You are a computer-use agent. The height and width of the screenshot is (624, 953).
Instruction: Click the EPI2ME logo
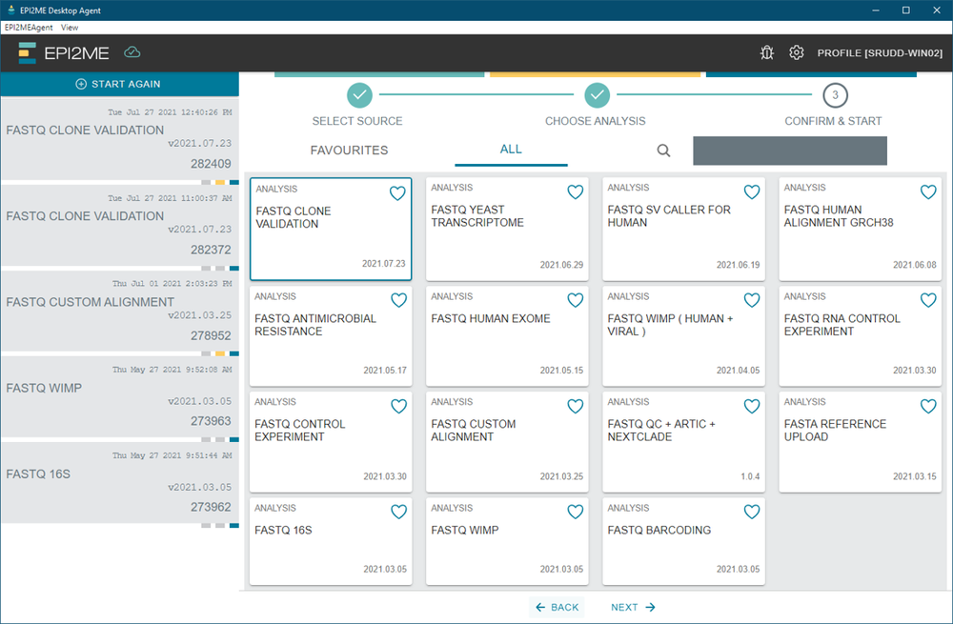point(64,52)
